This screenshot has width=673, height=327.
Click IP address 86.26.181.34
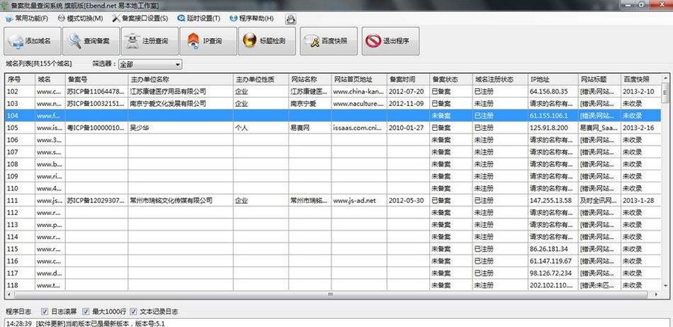point(549,249)
